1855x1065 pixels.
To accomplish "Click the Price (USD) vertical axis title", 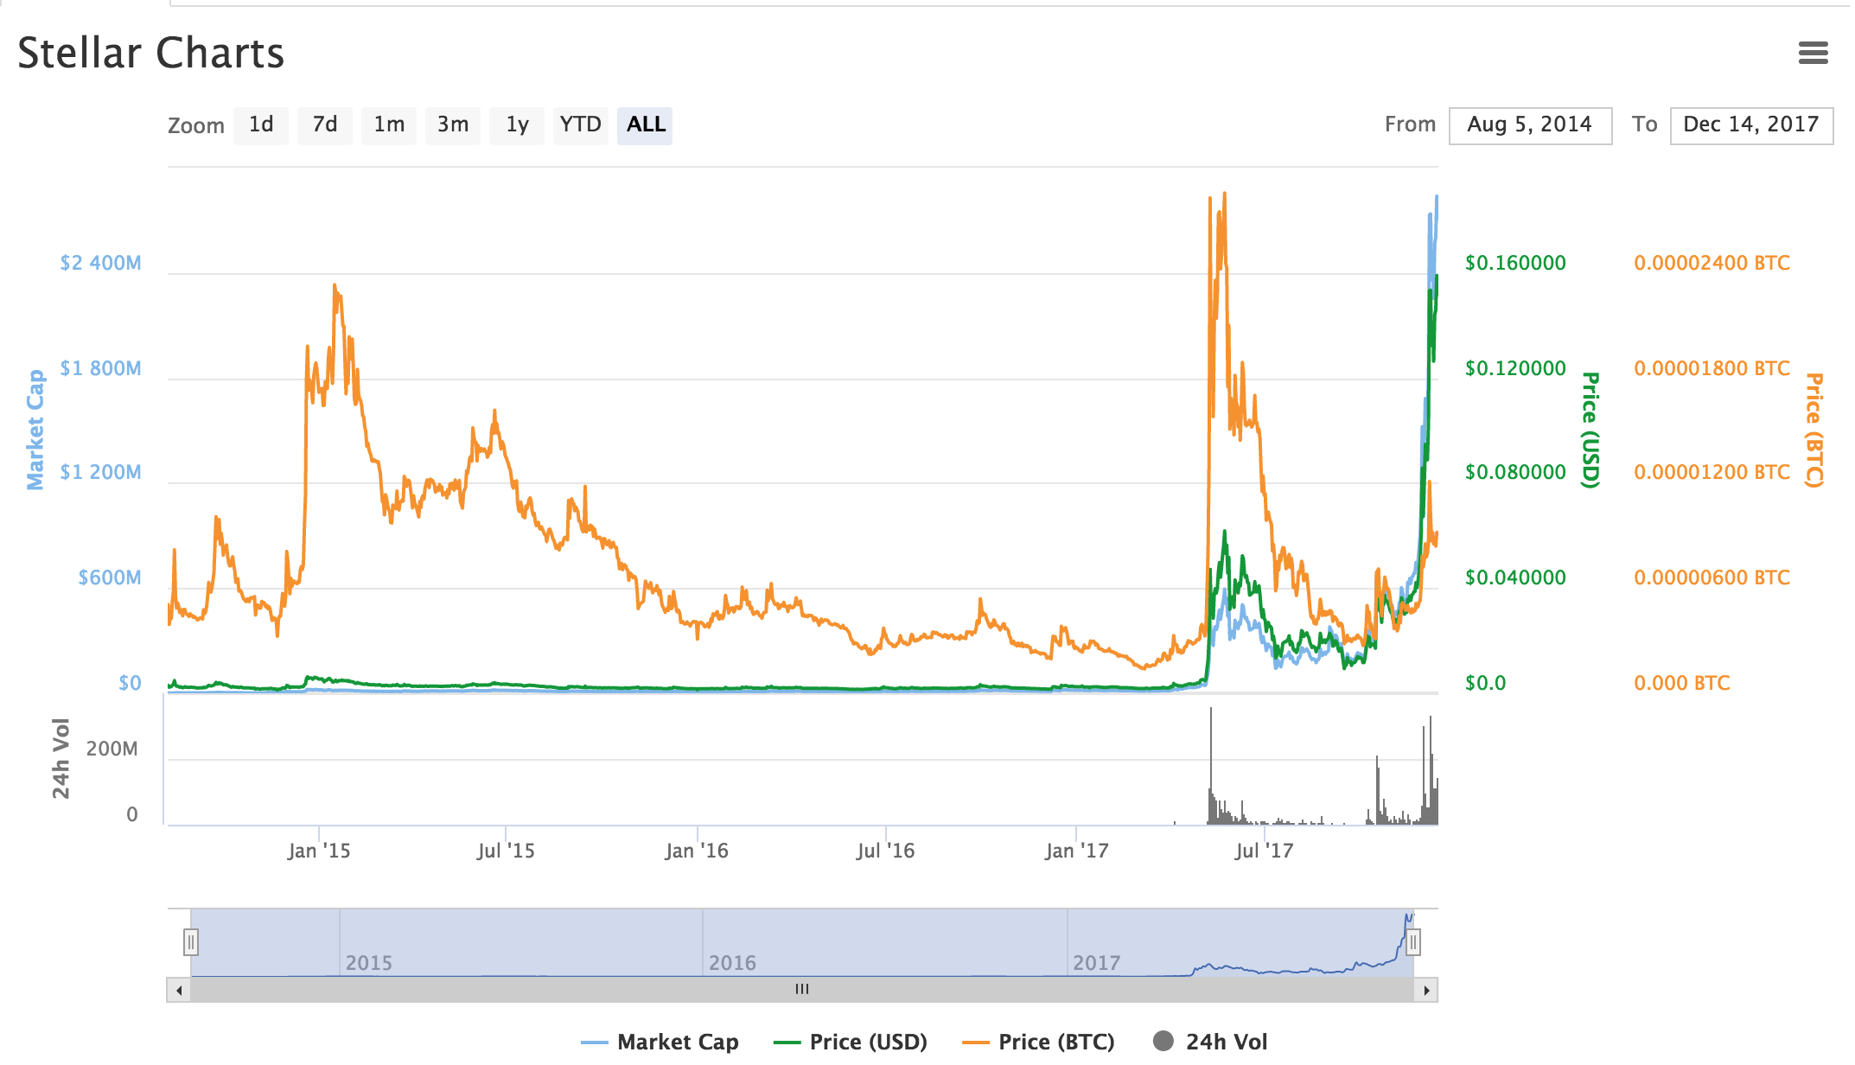I will click(1590, 430).
